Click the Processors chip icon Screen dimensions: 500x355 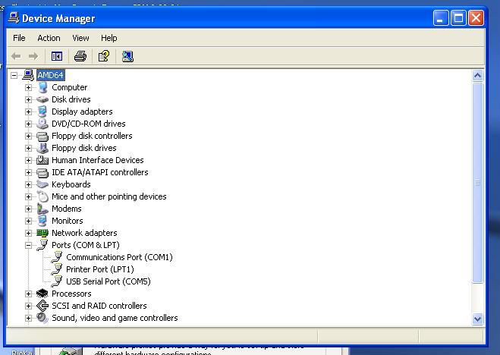pos(42,294)
